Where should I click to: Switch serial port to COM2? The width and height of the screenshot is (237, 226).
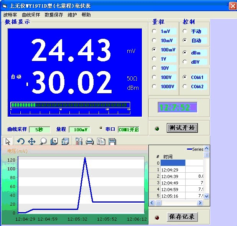[185, 86]
